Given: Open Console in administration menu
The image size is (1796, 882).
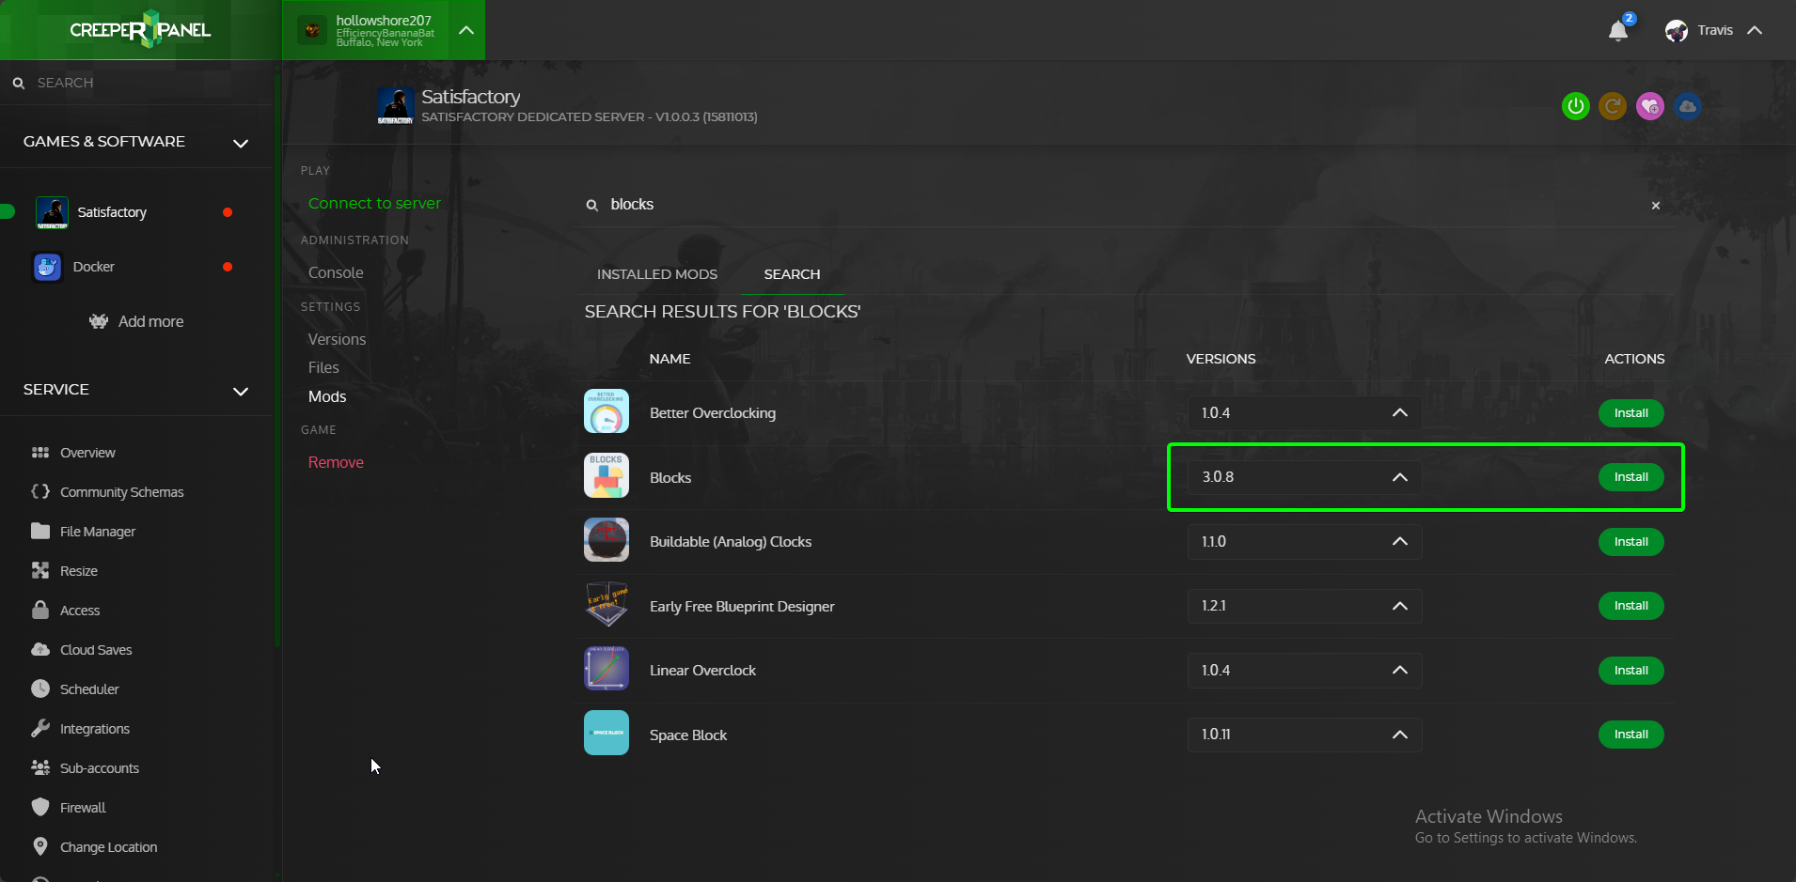Looking at the screenshot, I should (x=336, y=272).
